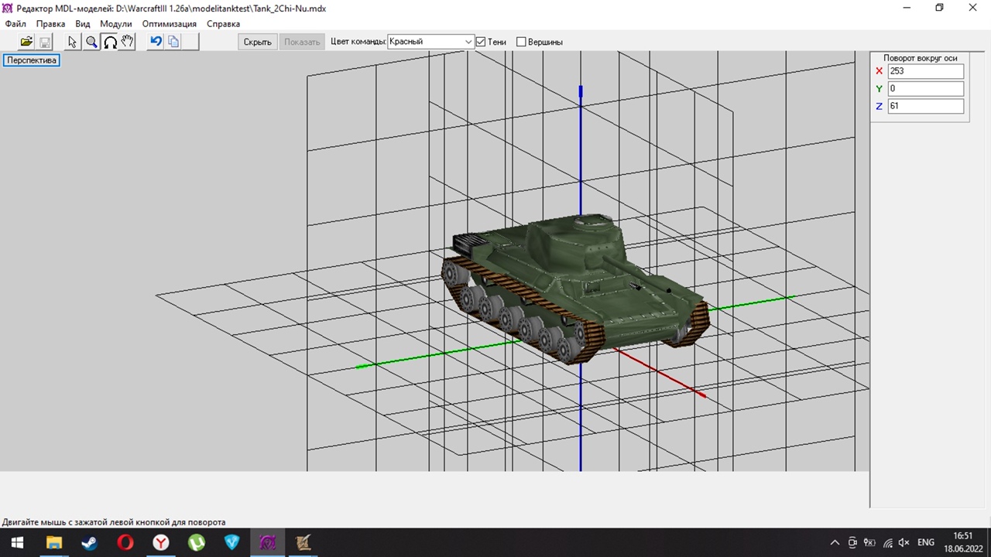Click the save diskette icon

click(45, 42)
